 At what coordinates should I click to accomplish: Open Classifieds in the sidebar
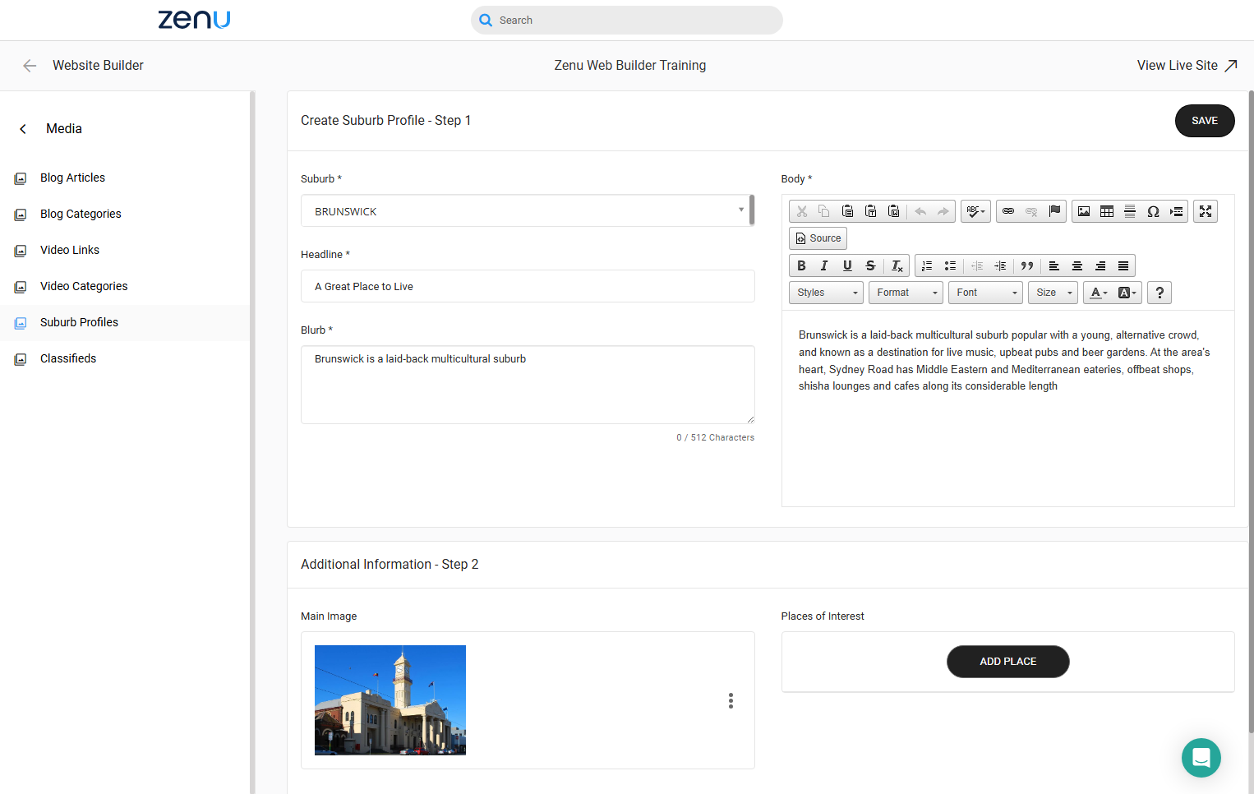[x=68, y=358]
